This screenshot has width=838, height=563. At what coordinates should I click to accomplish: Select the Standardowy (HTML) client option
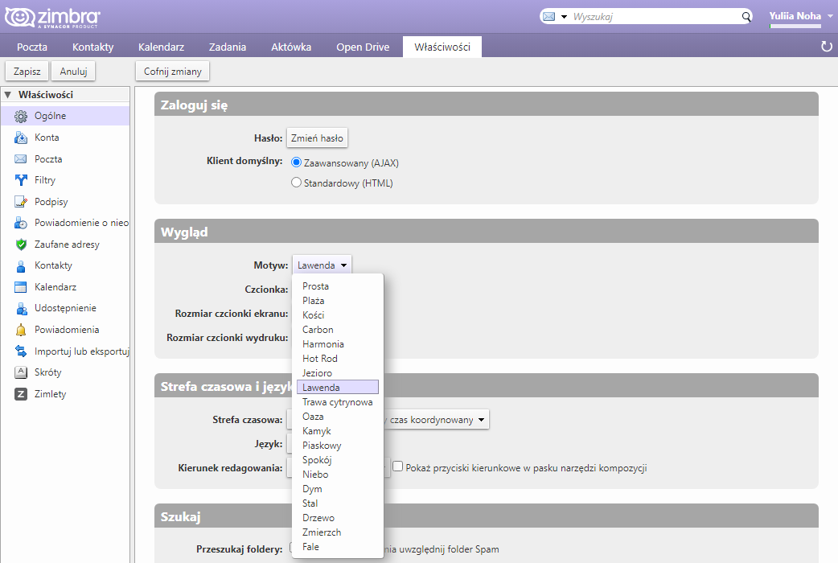click(x=296, y=183)
